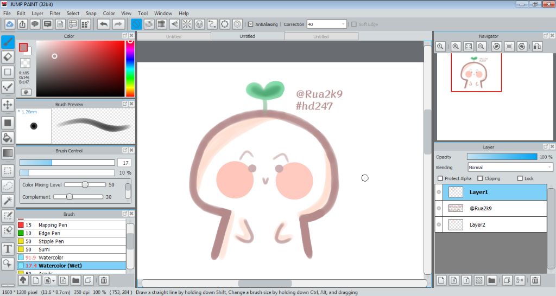
Task: Zoom out using the Navigator minus magnifier
Action: click(481, 47)
